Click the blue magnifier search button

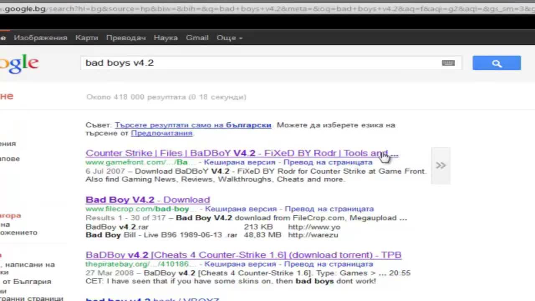[497, 63]
